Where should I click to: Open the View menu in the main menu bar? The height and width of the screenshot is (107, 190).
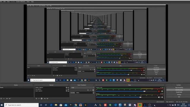pyautogui.click(x=8, y=2)
